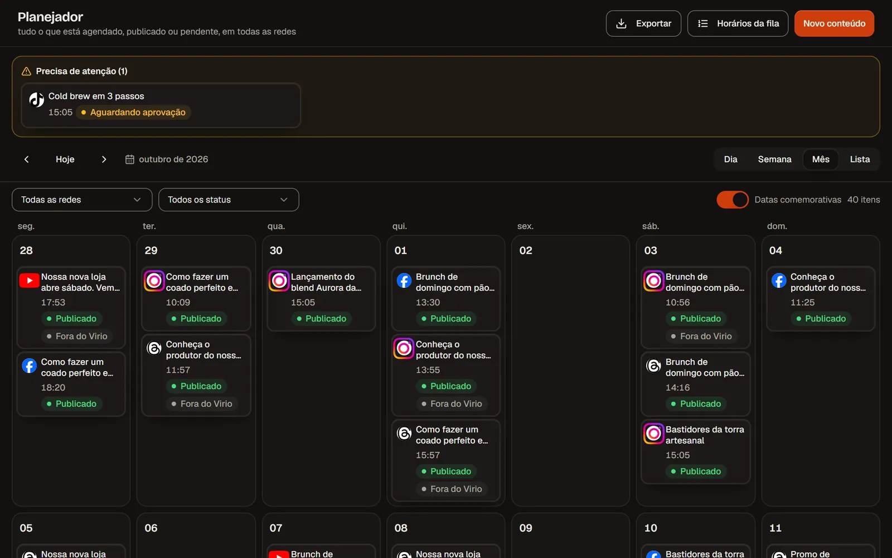Image resolution: width=892 pixels, height=558 pixels.
Task: Click the warning triangle next to Precisa de atenção
Action: pyautogui.click(x=26, y=71)
